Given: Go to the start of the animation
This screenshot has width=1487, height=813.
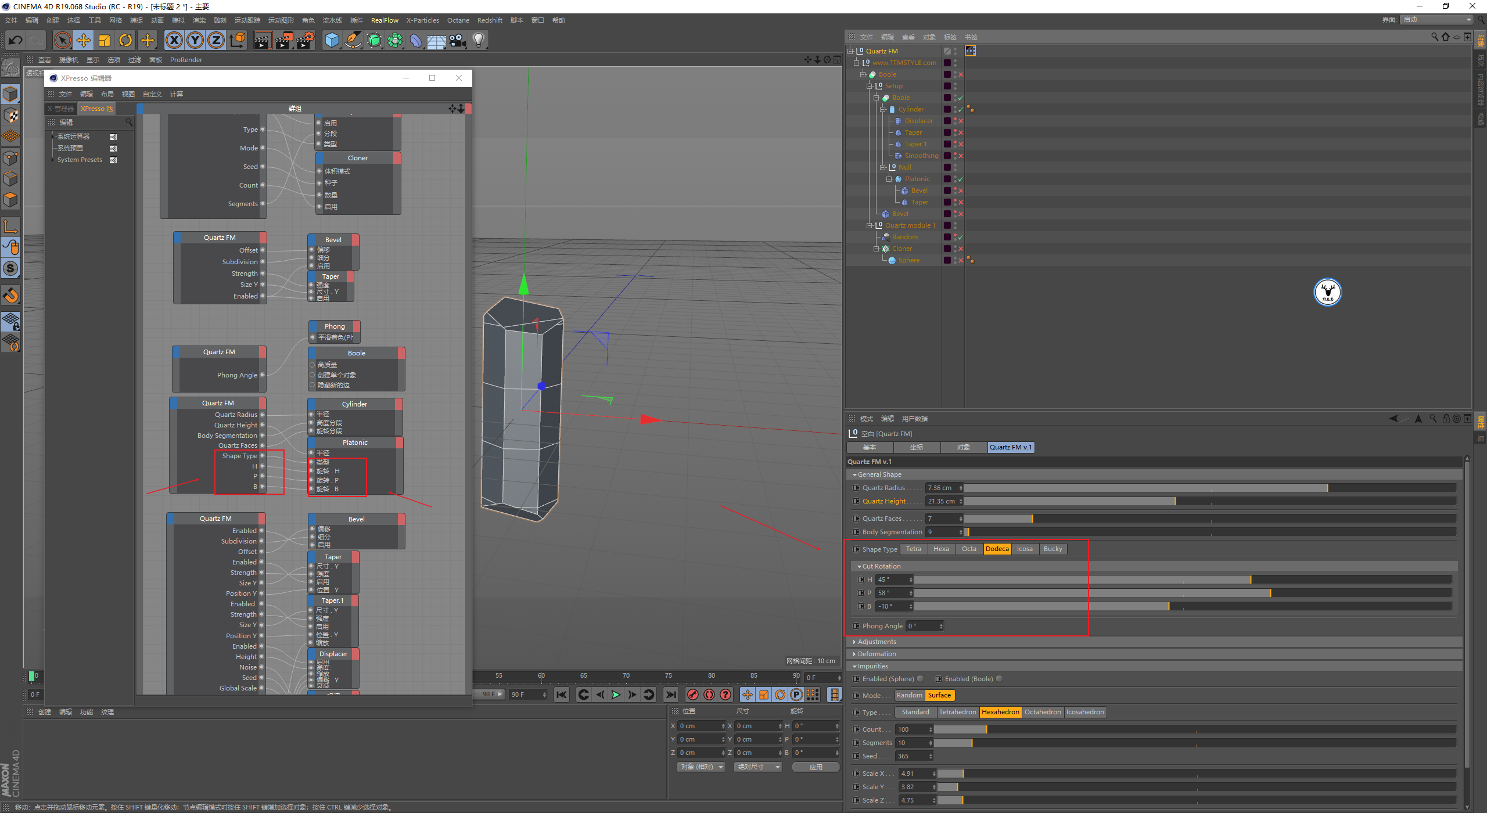Looking at the screenshot, I should (561, 695).
